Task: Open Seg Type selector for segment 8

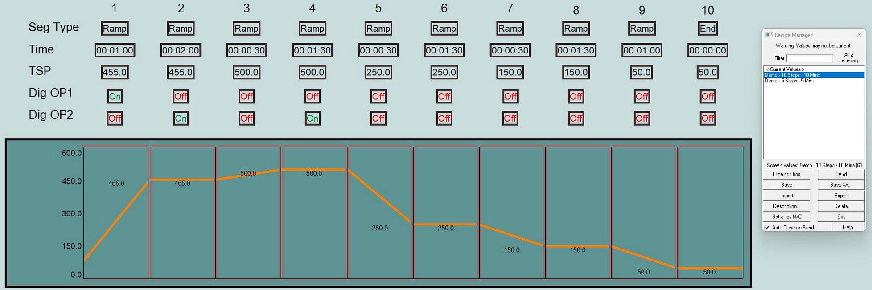Action: (x=576, y=29)
